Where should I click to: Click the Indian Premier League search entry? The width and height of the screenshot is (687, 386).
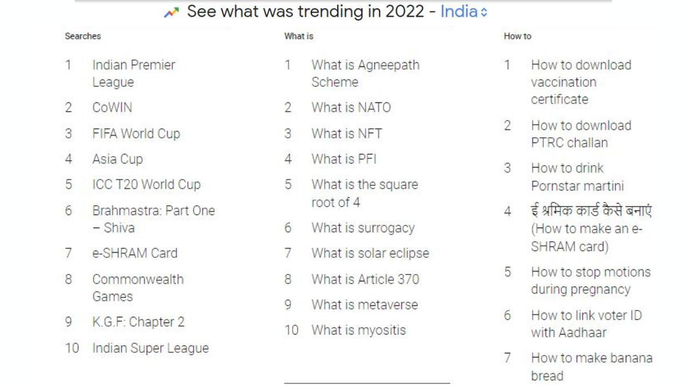click(133, 73)
